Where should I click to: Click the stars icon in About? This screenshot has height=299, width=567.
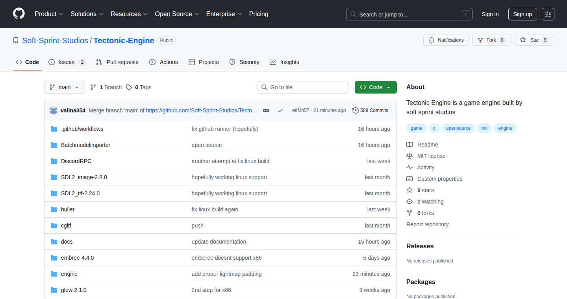click(x=409, y=190)
